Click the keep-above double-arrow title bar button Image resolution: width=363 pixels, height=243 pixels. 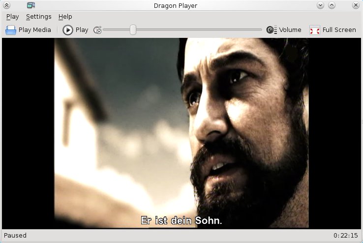7,5
